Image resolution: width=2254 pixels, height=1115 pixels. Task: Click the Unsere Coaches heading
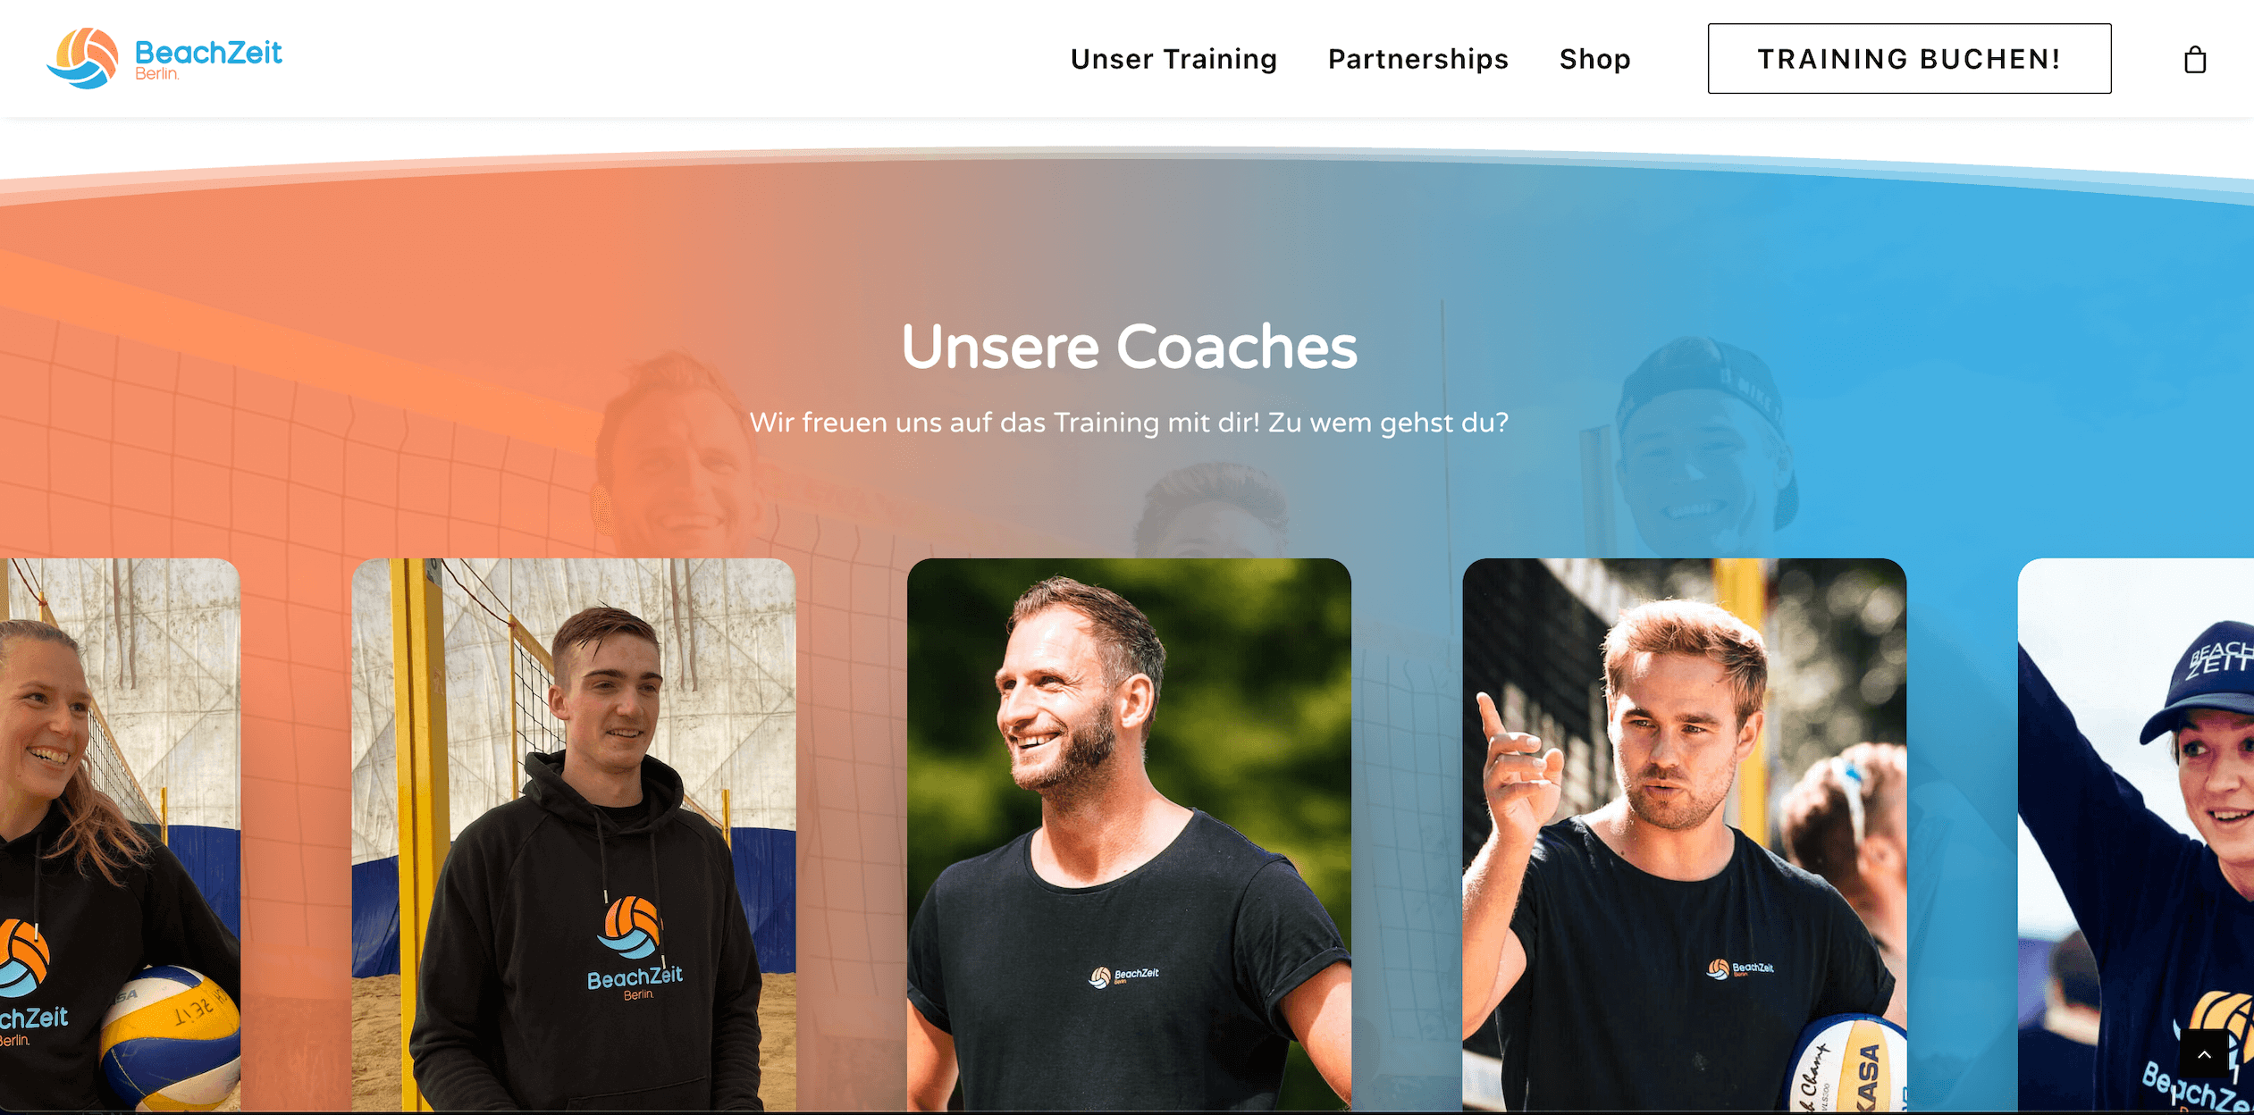[1128, 347]
